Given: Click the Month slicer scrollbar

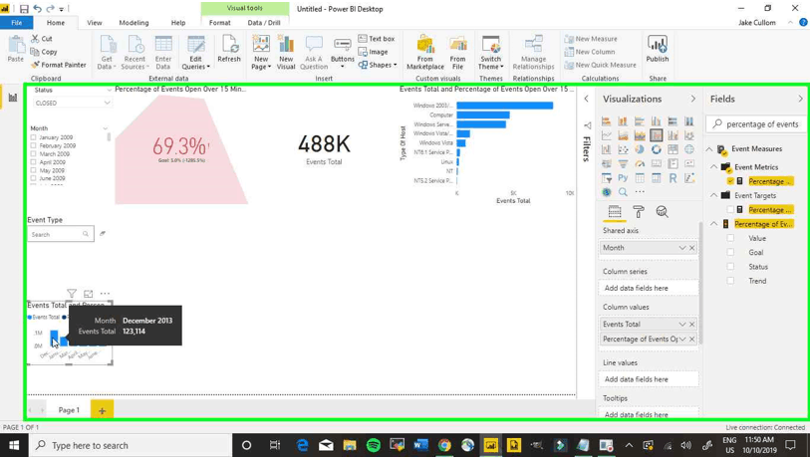Looking at the screenshot, I should [x=109, y=137].
